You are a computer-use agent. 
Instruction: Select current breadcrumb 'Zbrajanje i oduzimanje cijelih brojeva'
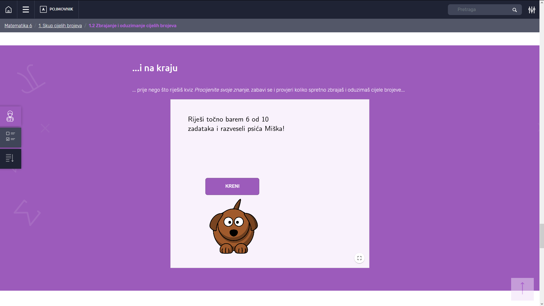[x=132, y=26]
